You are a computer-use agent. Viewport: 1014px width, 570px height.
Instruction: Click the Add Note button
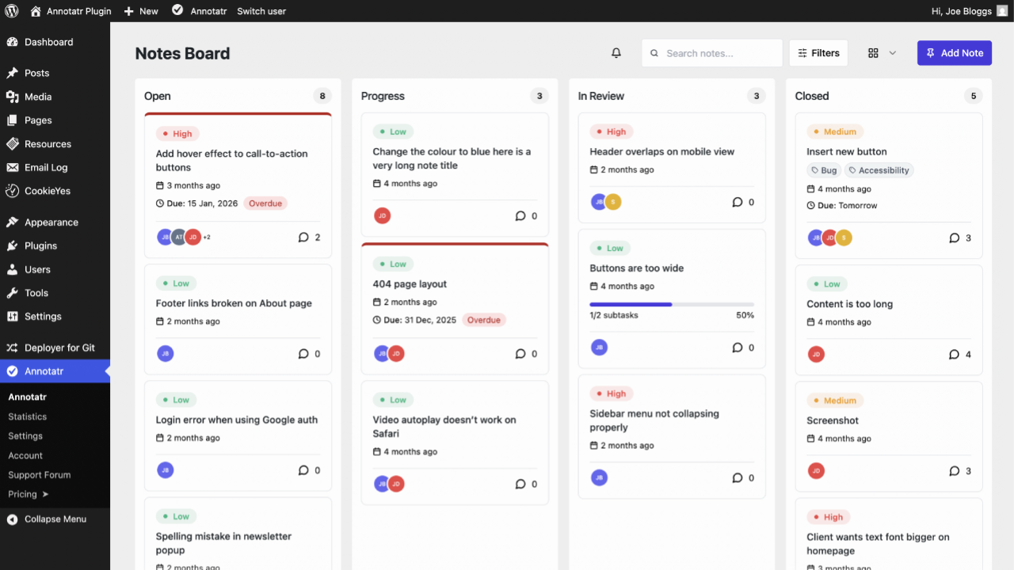point(954,53)
